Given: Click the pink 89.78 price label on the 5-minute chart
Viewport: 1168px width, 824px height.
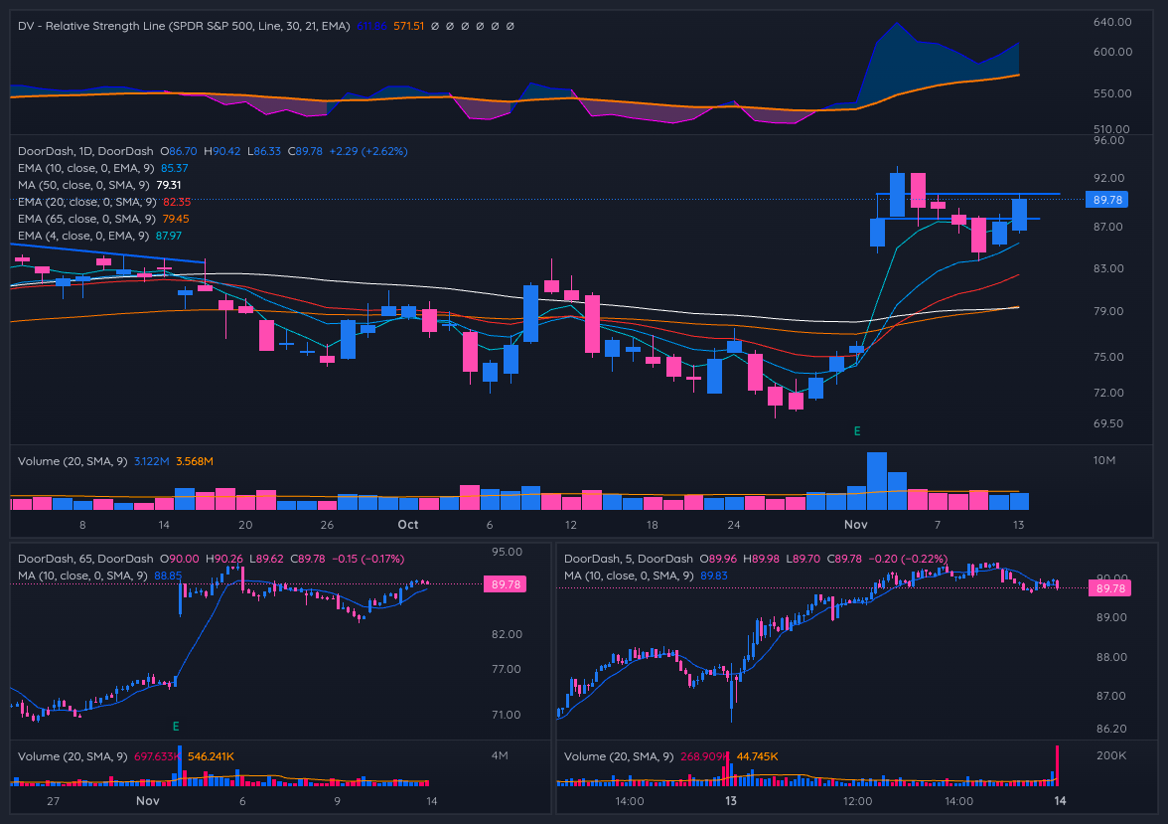Looking at the screenshot, I should pyautogui.click(x=1110, y=588).
